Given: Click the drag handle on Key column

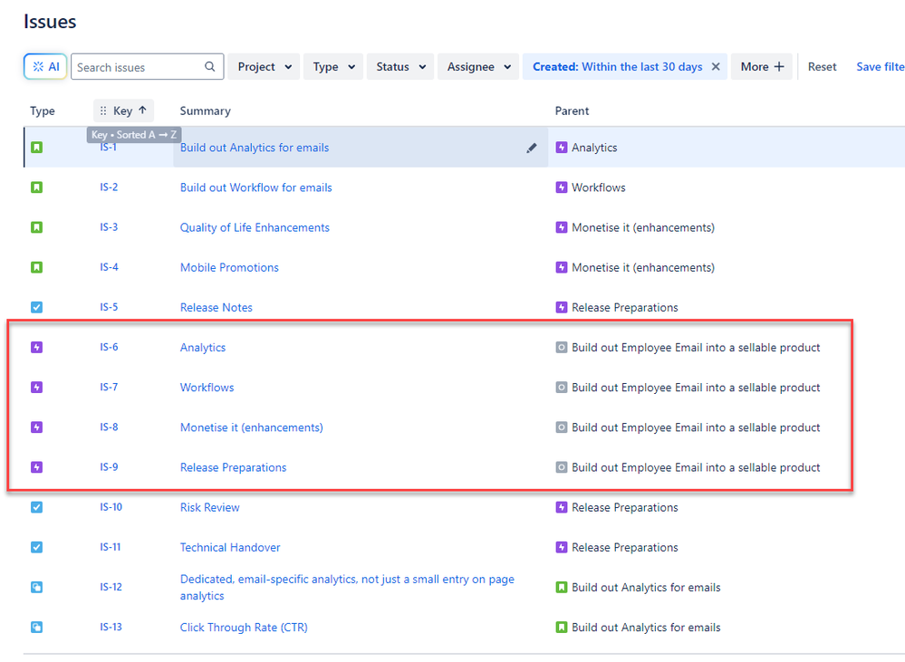Looking at the screenshot, I should click(x=103, y=110).
